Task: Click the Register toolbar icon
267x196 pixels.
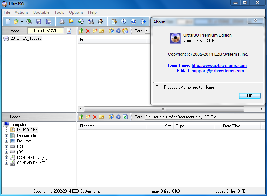Action: click(x=114, y=22)
